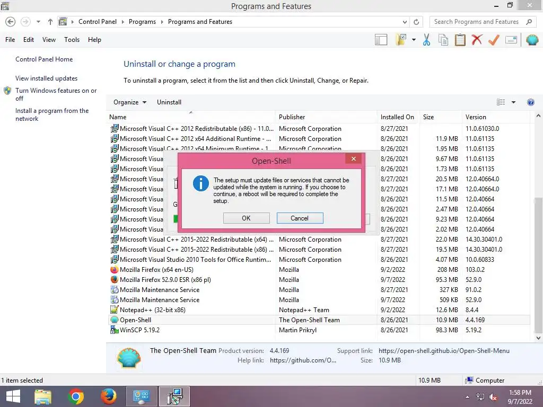Click the orange checkmark Properties icon
Screen dimensions: 543x407
click(x=494, y=40)
